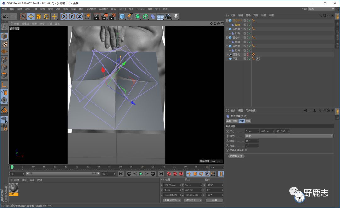
Task: Click the timeline playhead at frame 0
Action: (x=12, y=167)
